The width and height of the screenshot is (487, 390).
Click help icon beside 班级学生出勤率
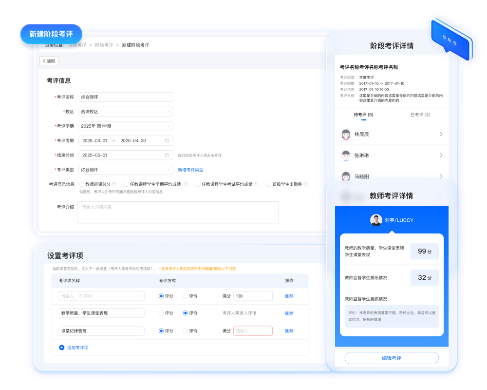click(306, 185)
